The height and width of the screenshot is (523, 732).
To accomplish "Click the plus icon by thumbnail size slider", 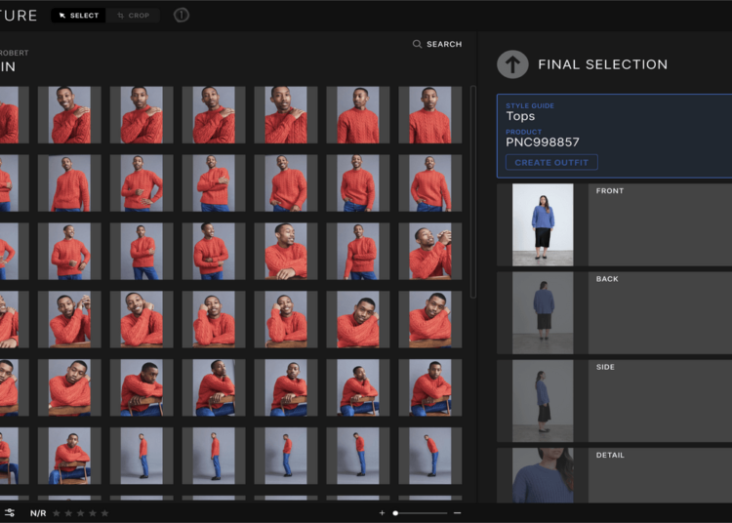I will point(382,513).
